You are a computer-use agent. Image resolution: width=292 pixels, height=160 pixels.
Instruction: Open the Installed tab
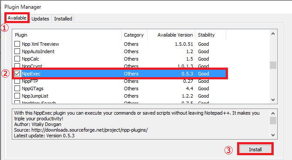63,19
